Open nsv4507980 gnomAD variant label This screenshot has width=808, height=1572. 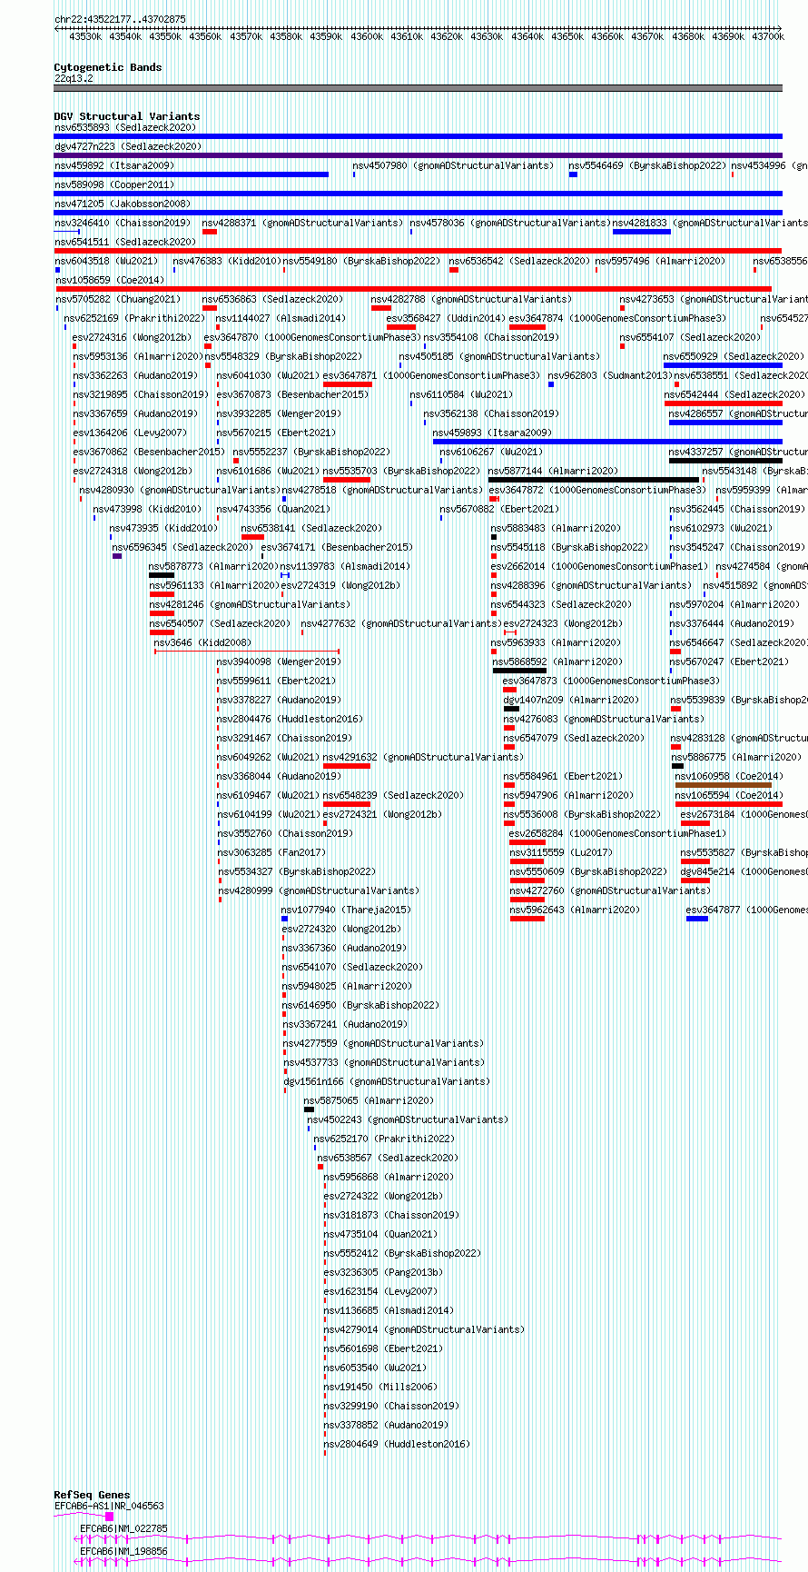tap(452, 165)
